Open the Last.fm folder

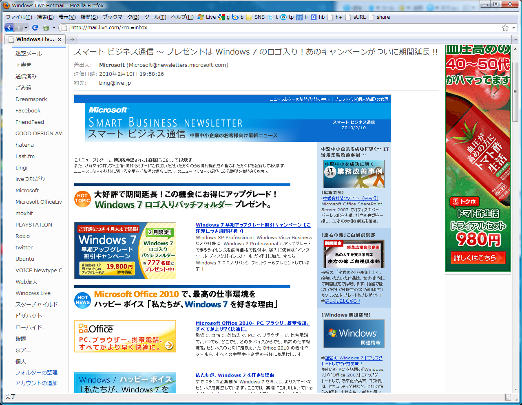[25, 156]
